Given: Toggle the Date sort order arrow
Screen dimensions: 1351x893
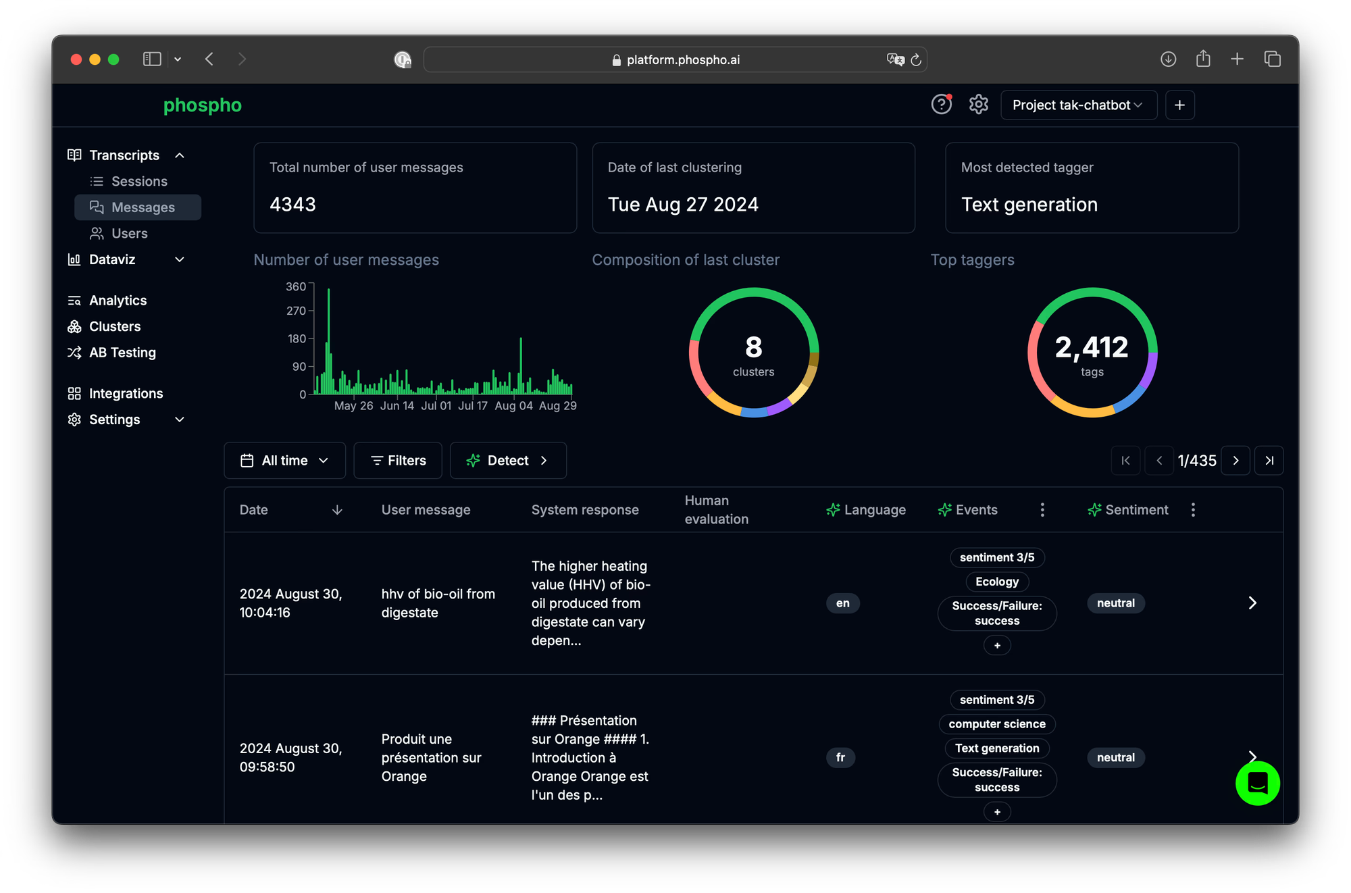Looking at the screenshot, I should click(x=337, y=510).
